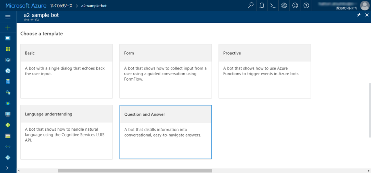Open the dashboard icon in sidebar
The image size is (371, 173).
pyautogui.click(x=8, y=38)
